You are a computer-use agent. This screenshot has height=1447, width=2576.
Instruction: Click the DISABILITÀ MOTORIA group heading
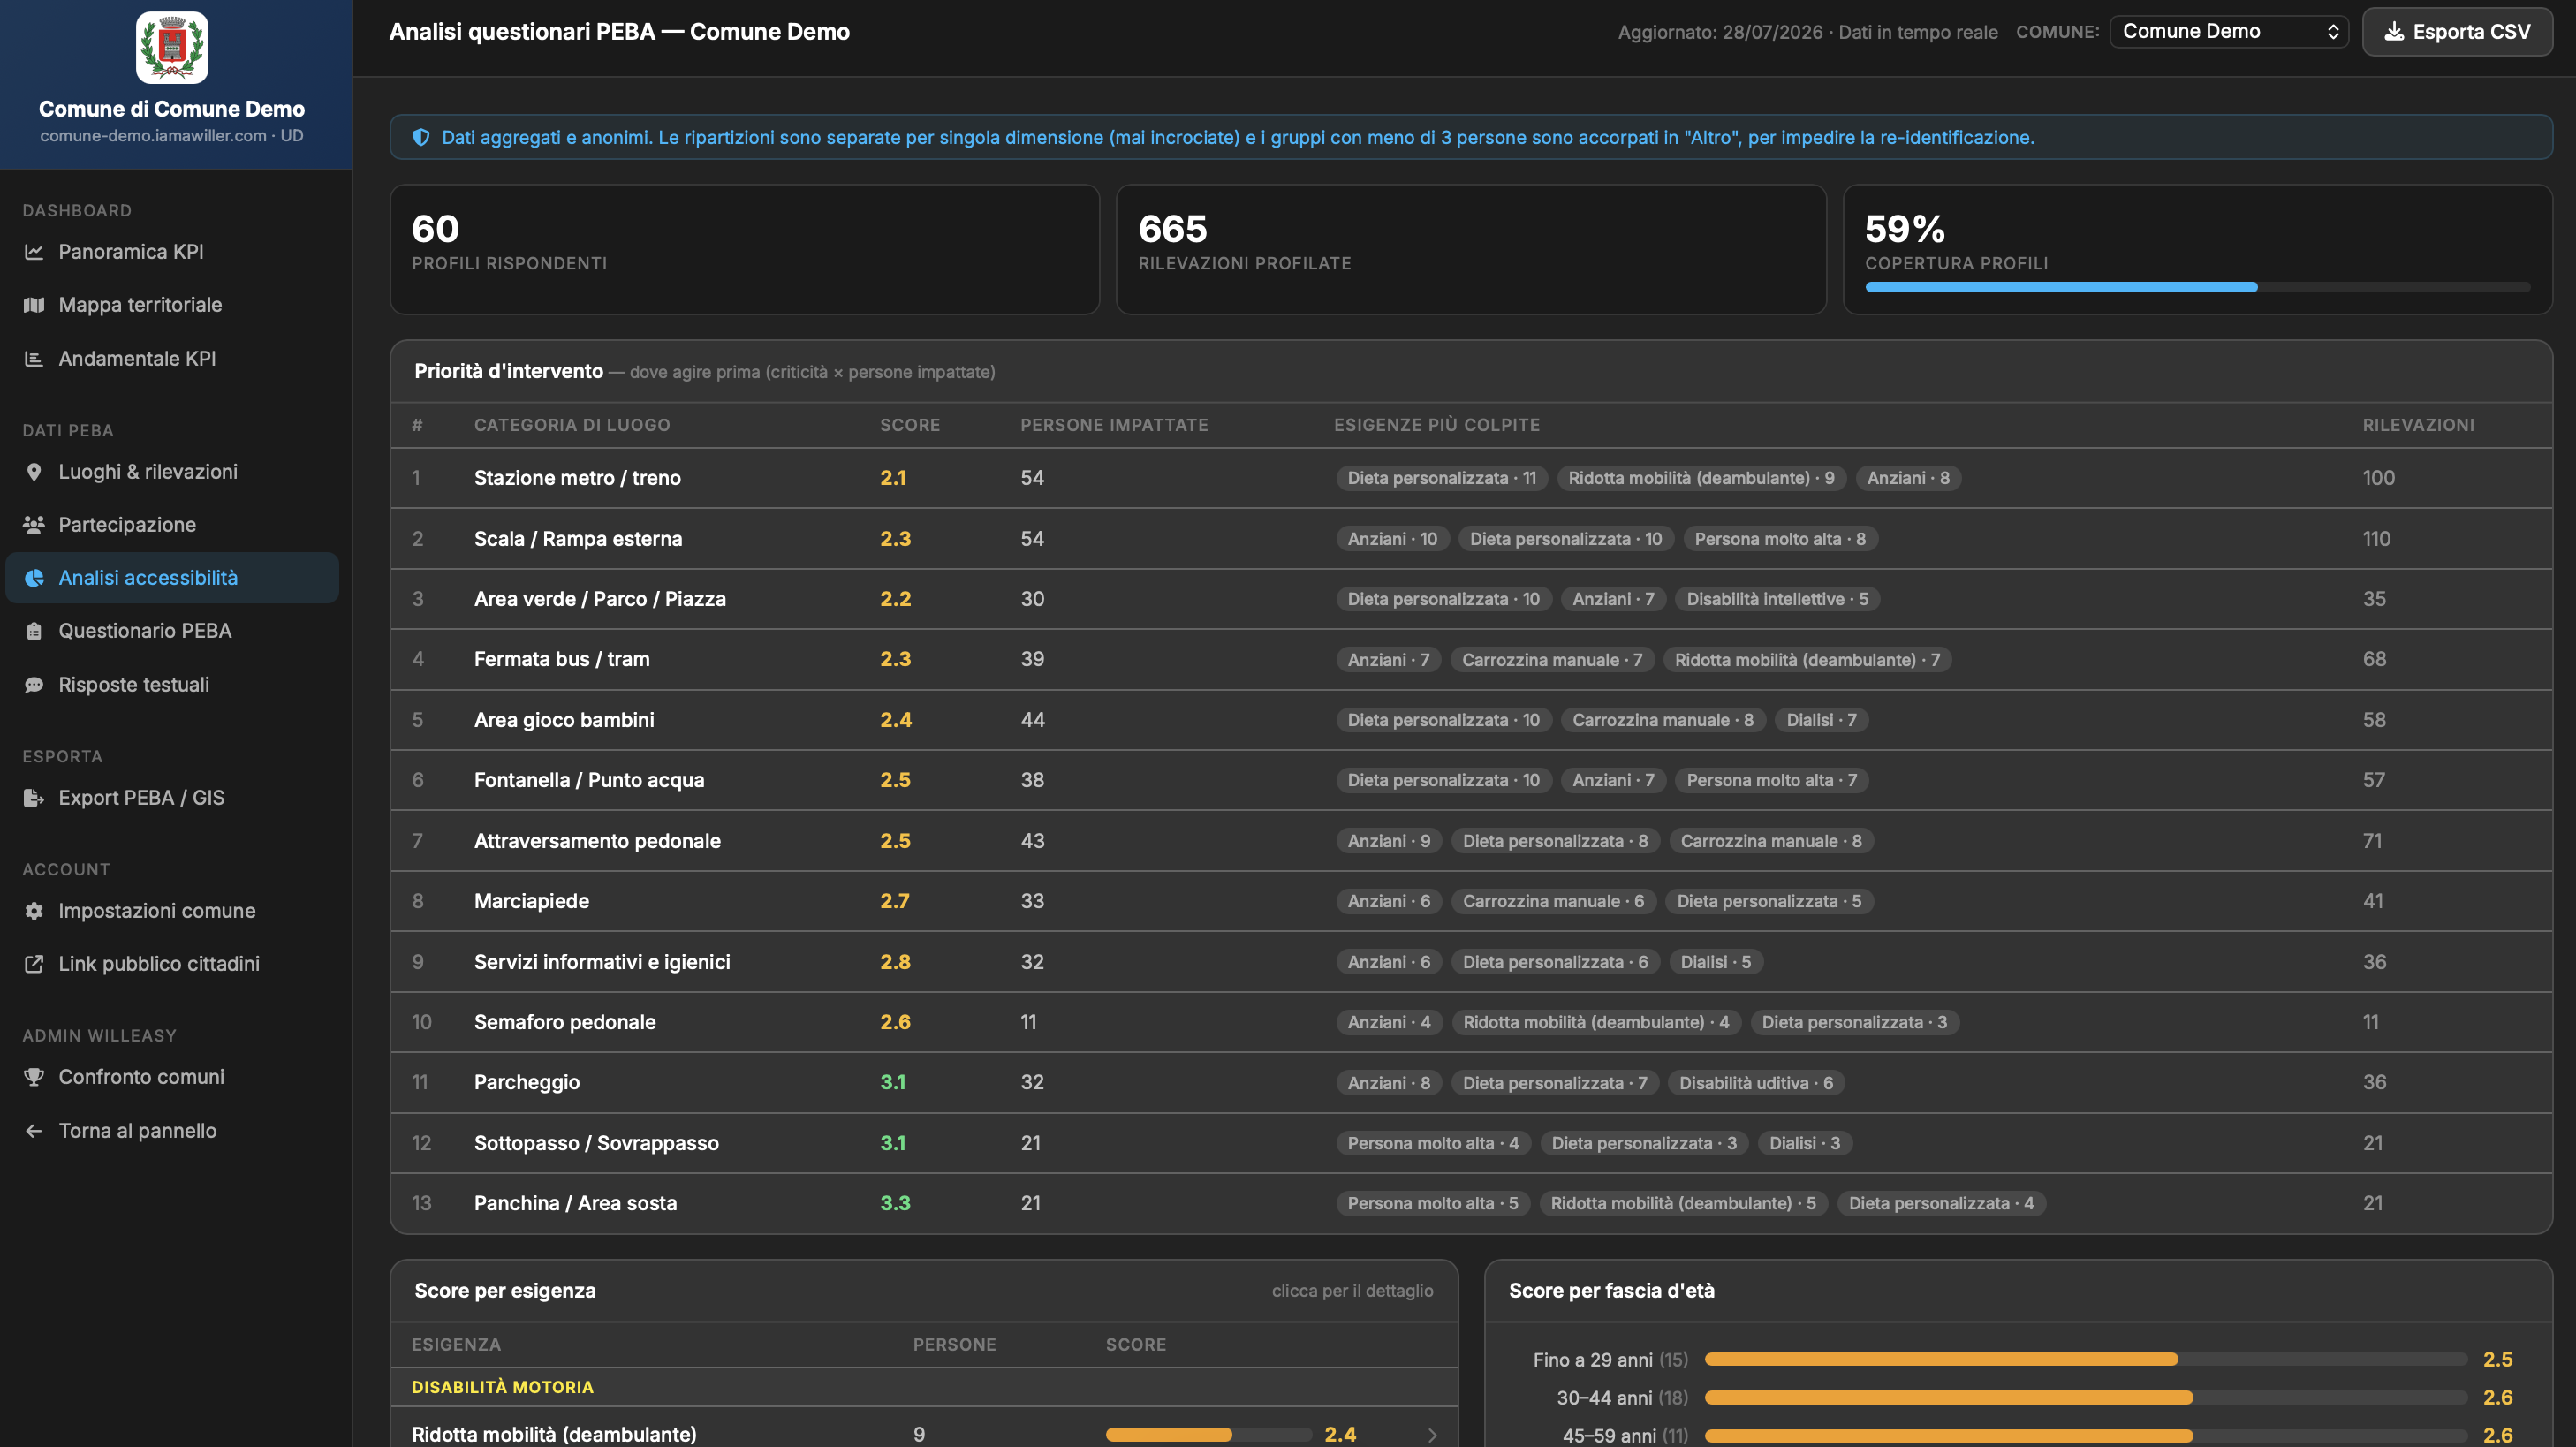(x=503, y=1387)
